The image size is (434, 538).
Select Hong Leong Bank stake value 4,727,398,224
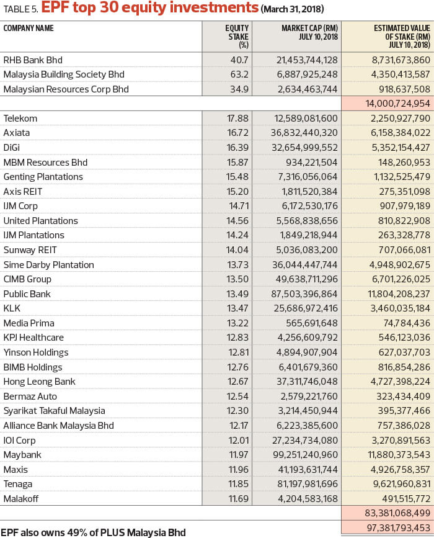point(401,382)
